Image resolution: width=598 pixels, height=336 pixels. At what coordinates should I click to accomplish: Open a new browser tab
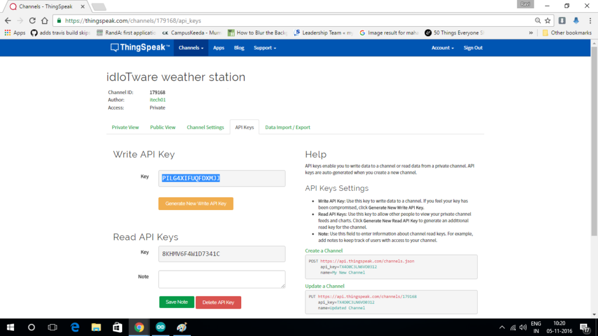click(98, 6)
